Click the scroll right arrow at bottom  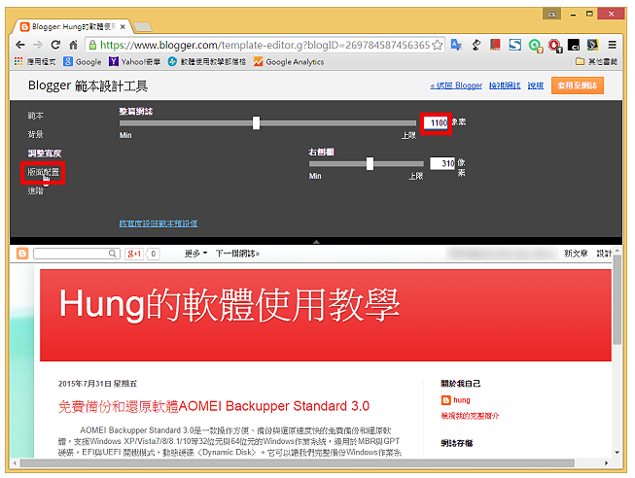(606, 463)
